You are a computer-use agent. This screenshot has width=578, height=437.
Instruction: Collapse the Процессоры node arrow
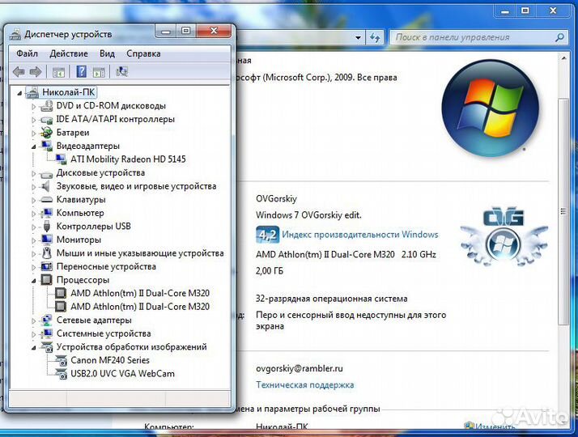[x=33, y=281]
